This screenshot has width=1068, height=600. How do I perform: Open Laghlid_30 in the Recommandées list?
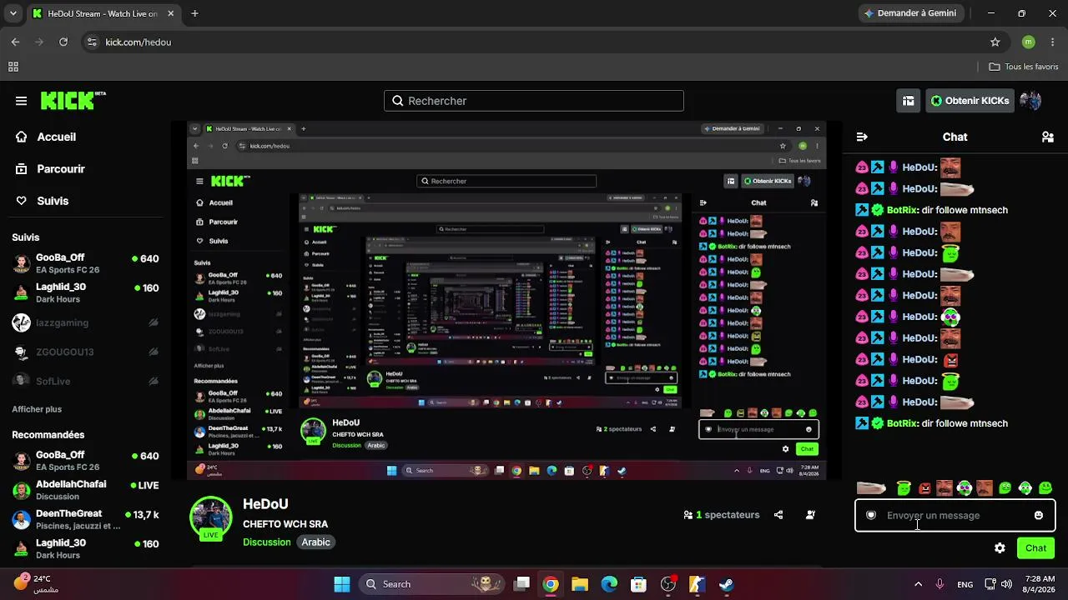click(x=85, y=548)
